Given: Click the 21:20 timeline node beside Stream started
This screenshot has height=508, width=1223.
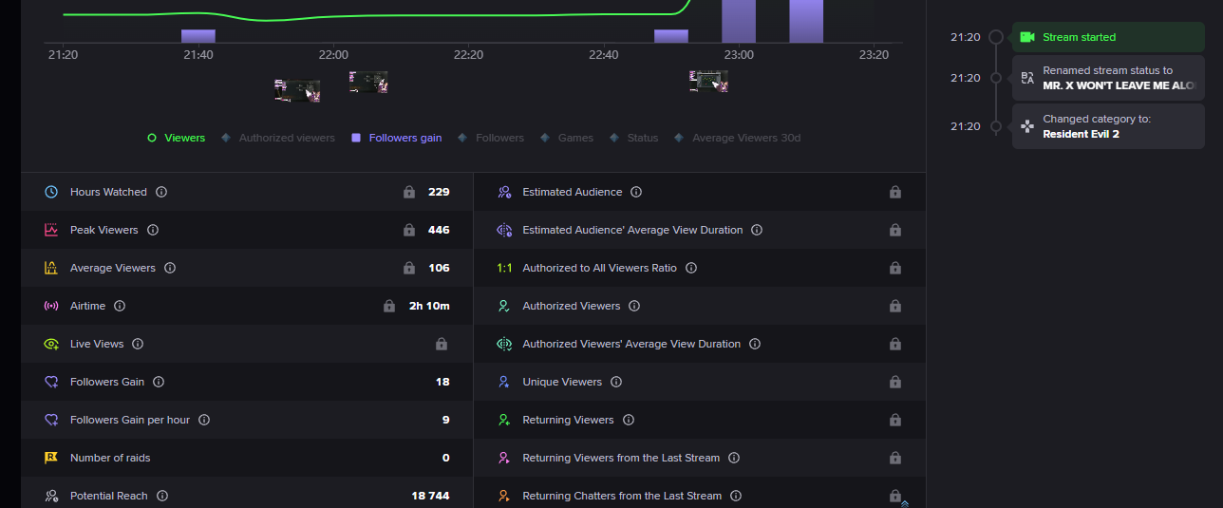Looking at the screenshot, I should click(995, 37).
